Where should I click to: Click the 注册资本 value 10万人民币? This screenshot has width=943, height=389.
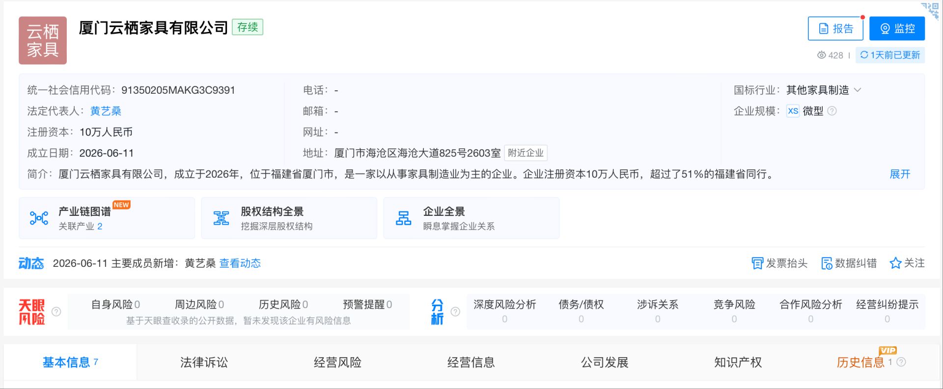pyautogui.click(x=106, y=132)
